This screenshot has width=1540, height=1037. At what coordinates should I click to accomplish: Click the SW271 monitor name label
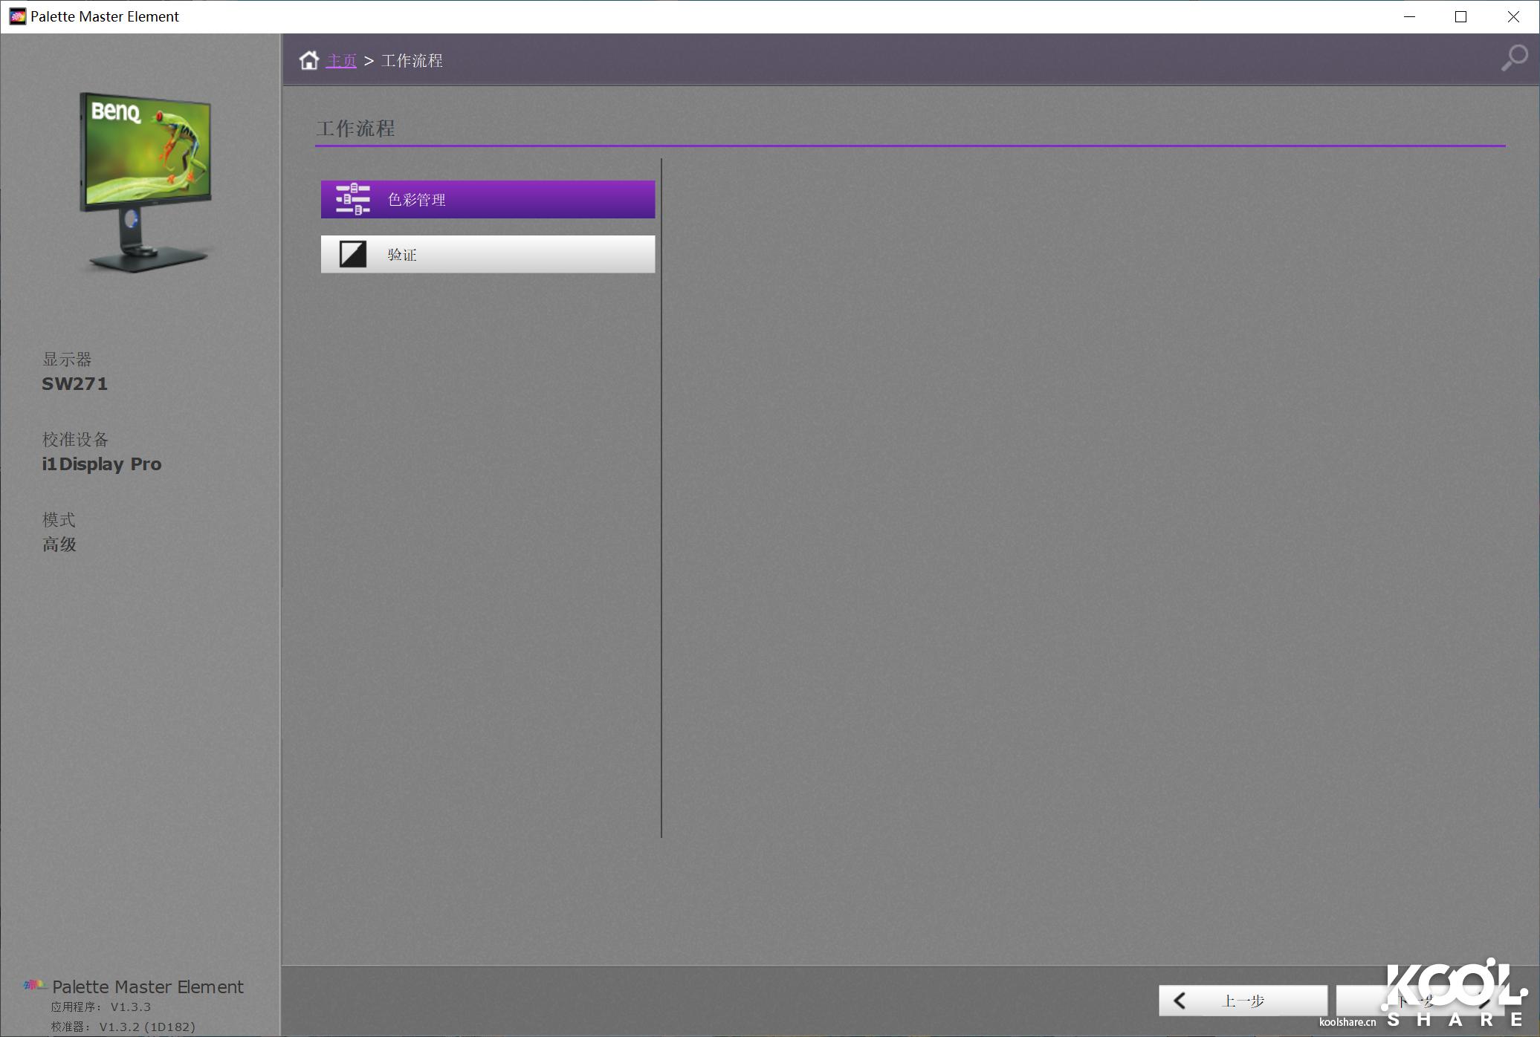tap(74, 384)
